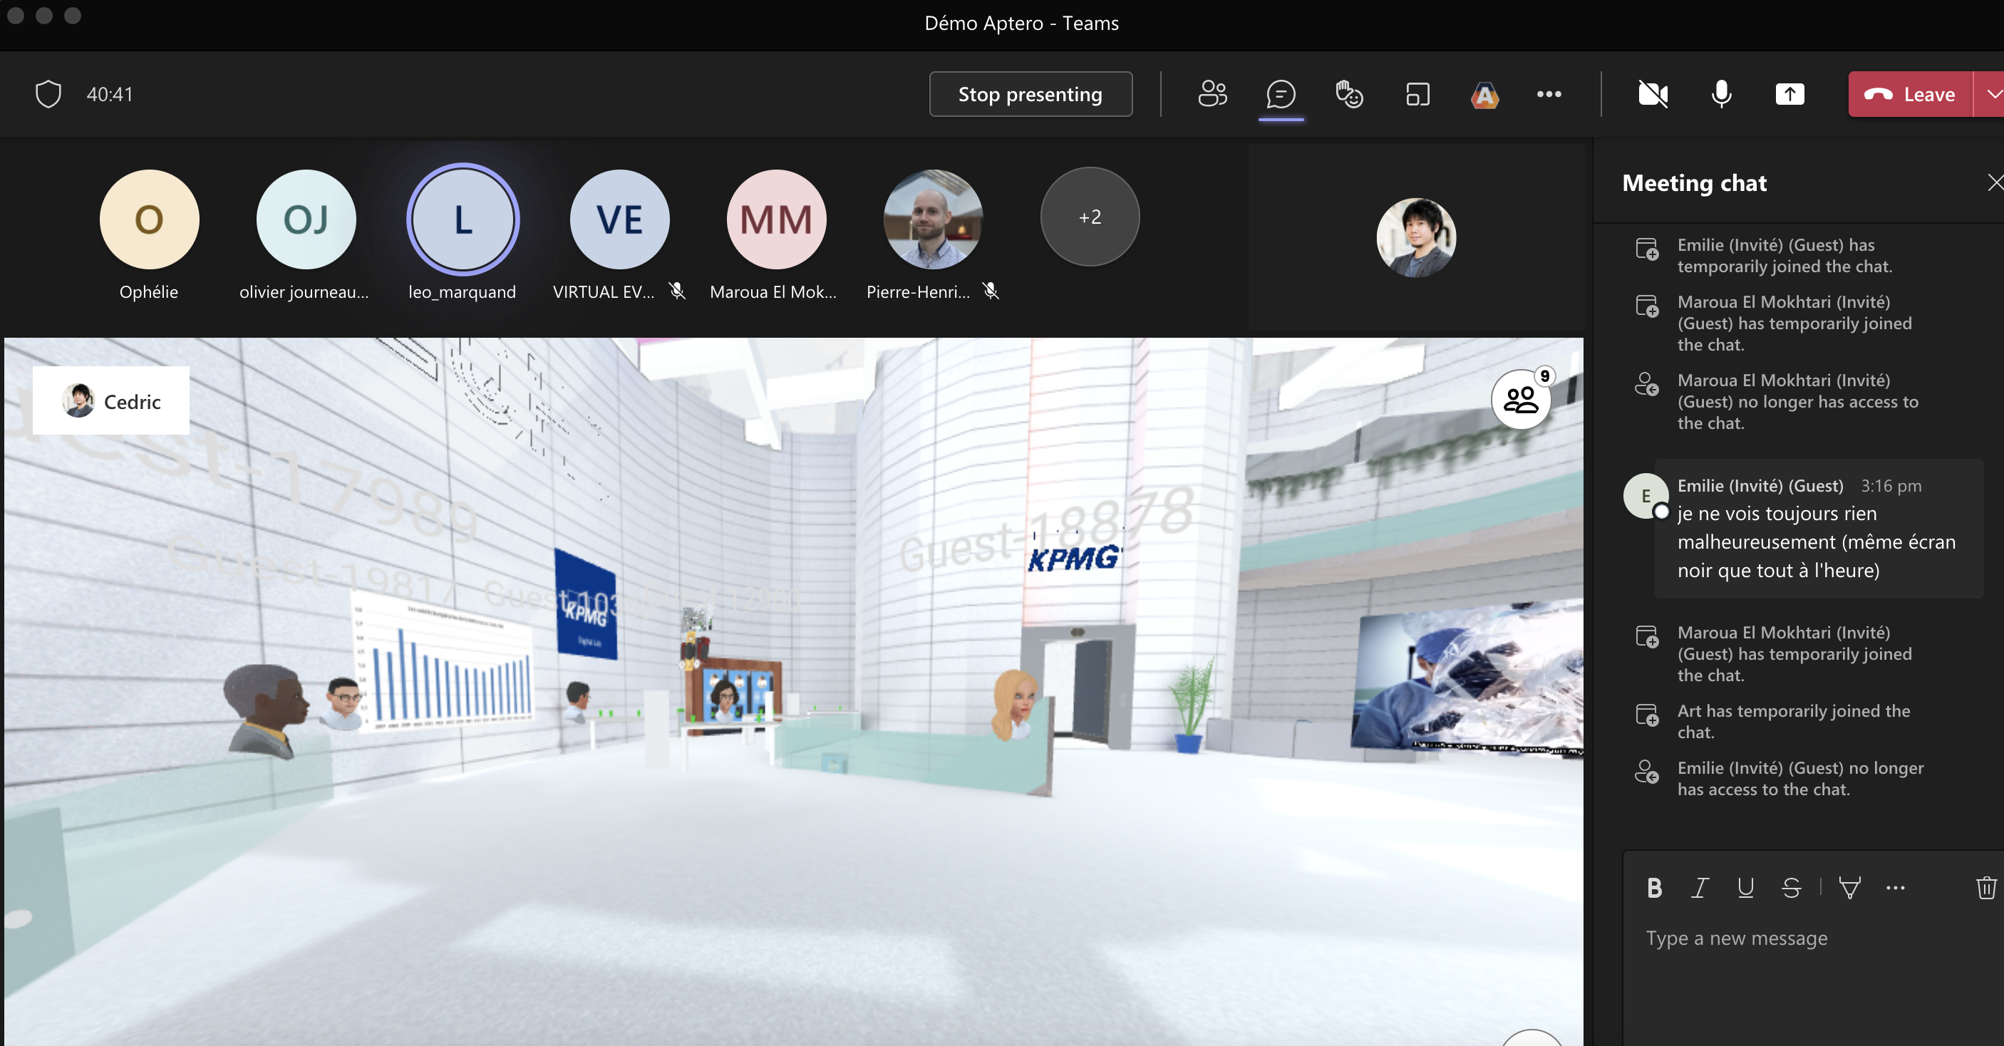The height and width of the screenshot is (1046, 2004).
Task: Select the text highlight color tool
Action: click(1849, 887)
